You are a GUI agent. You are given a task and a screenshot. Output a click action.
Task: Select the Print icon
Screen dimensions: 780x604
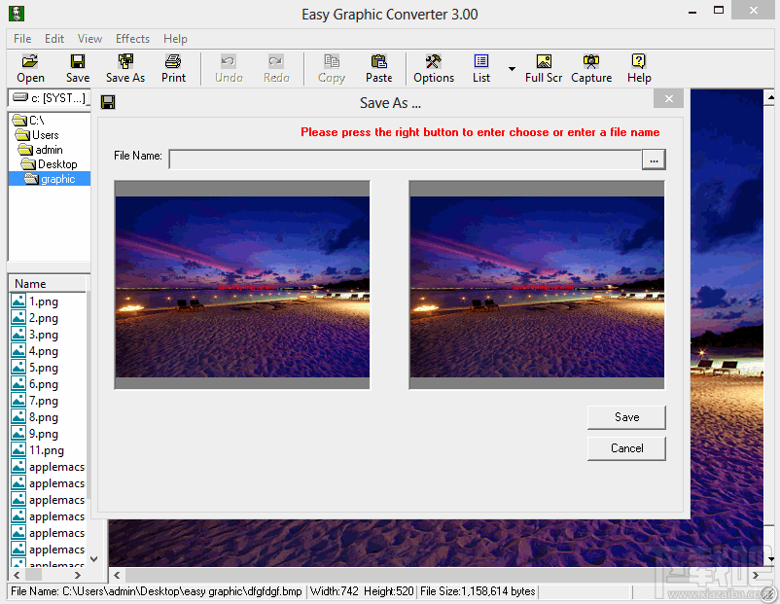pos(173,67)
